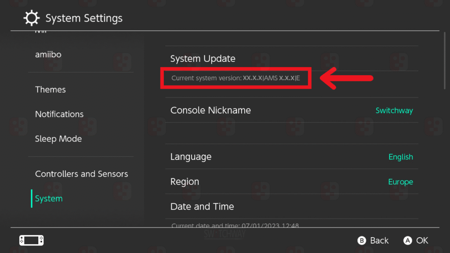450x253 pixels.
Task: Click the B button icon for Back
Action: pyautogui.click(x=362, y=240)
